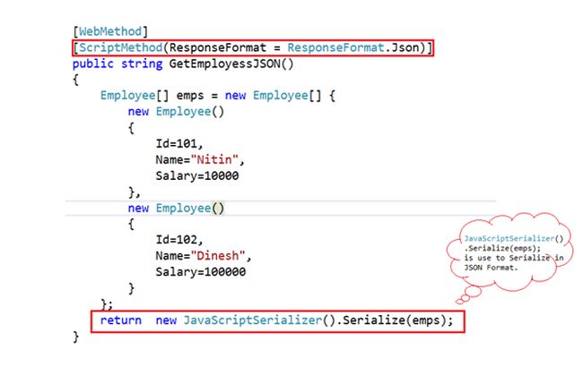This screenshot has height=367, width=583.
Task: Click the "Dinesh" string literal
Action: [x=218, y=256]
